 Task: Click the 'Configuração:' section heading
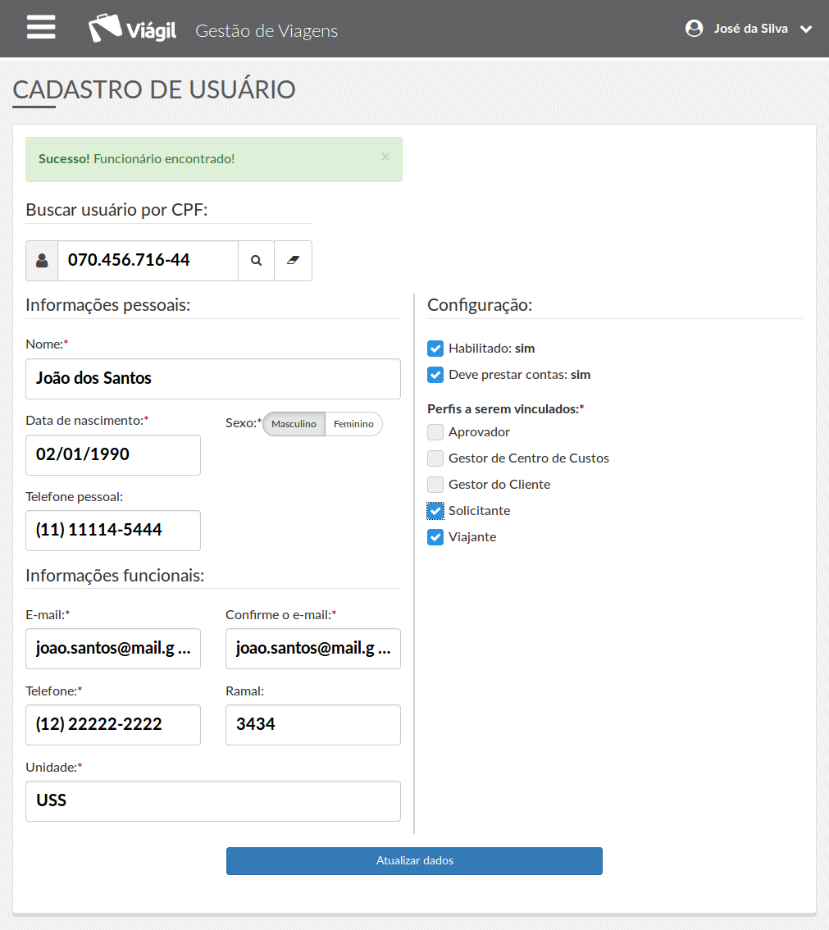[480, 305]
